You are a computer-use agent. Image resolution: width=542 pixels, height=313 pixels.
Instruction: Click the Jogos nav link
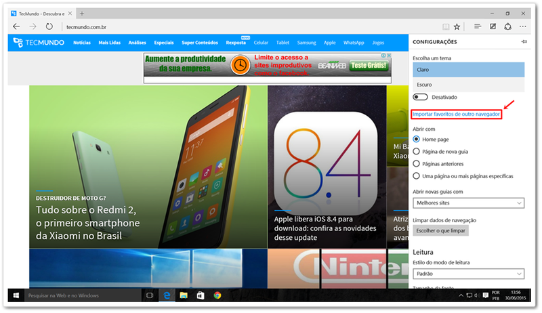(378, 43)
